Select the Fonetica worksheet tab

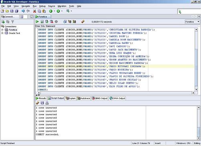tap(43, 17)
